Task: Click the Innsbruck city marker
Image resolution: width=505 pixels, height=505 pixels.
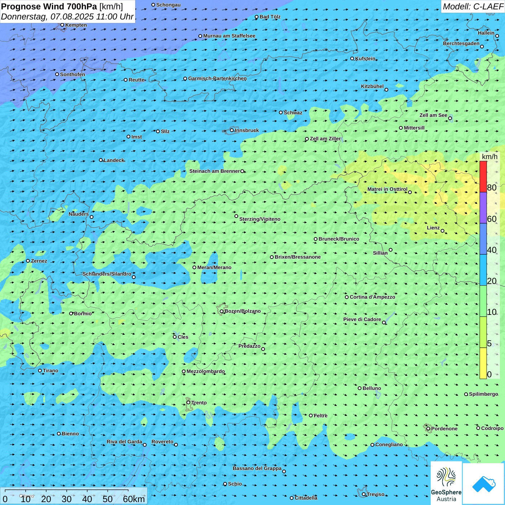Action: click(x=232, y=130)
